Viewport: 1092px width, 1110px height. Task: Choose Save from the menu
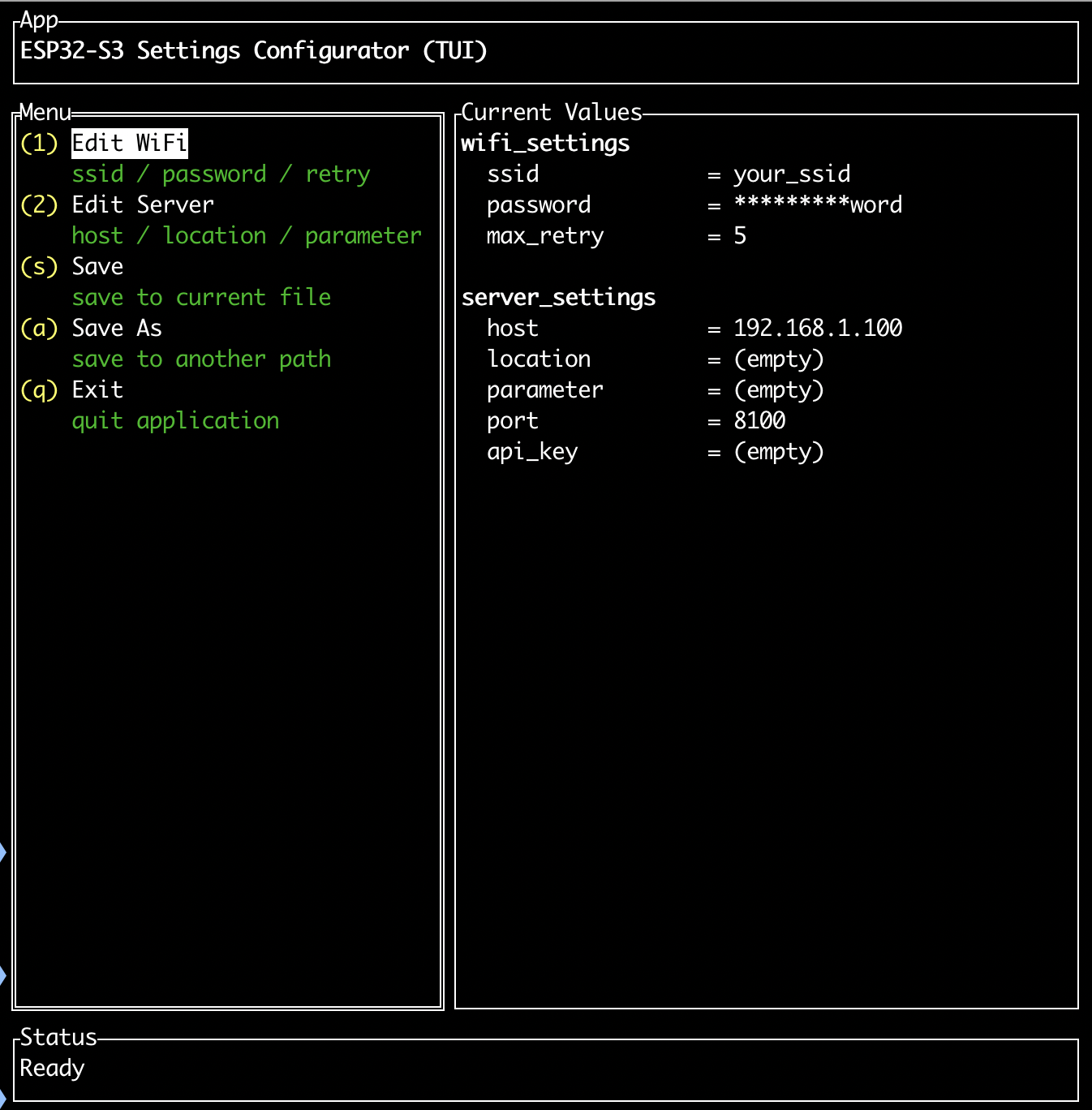pyautogui.click(x=97, y=266)
